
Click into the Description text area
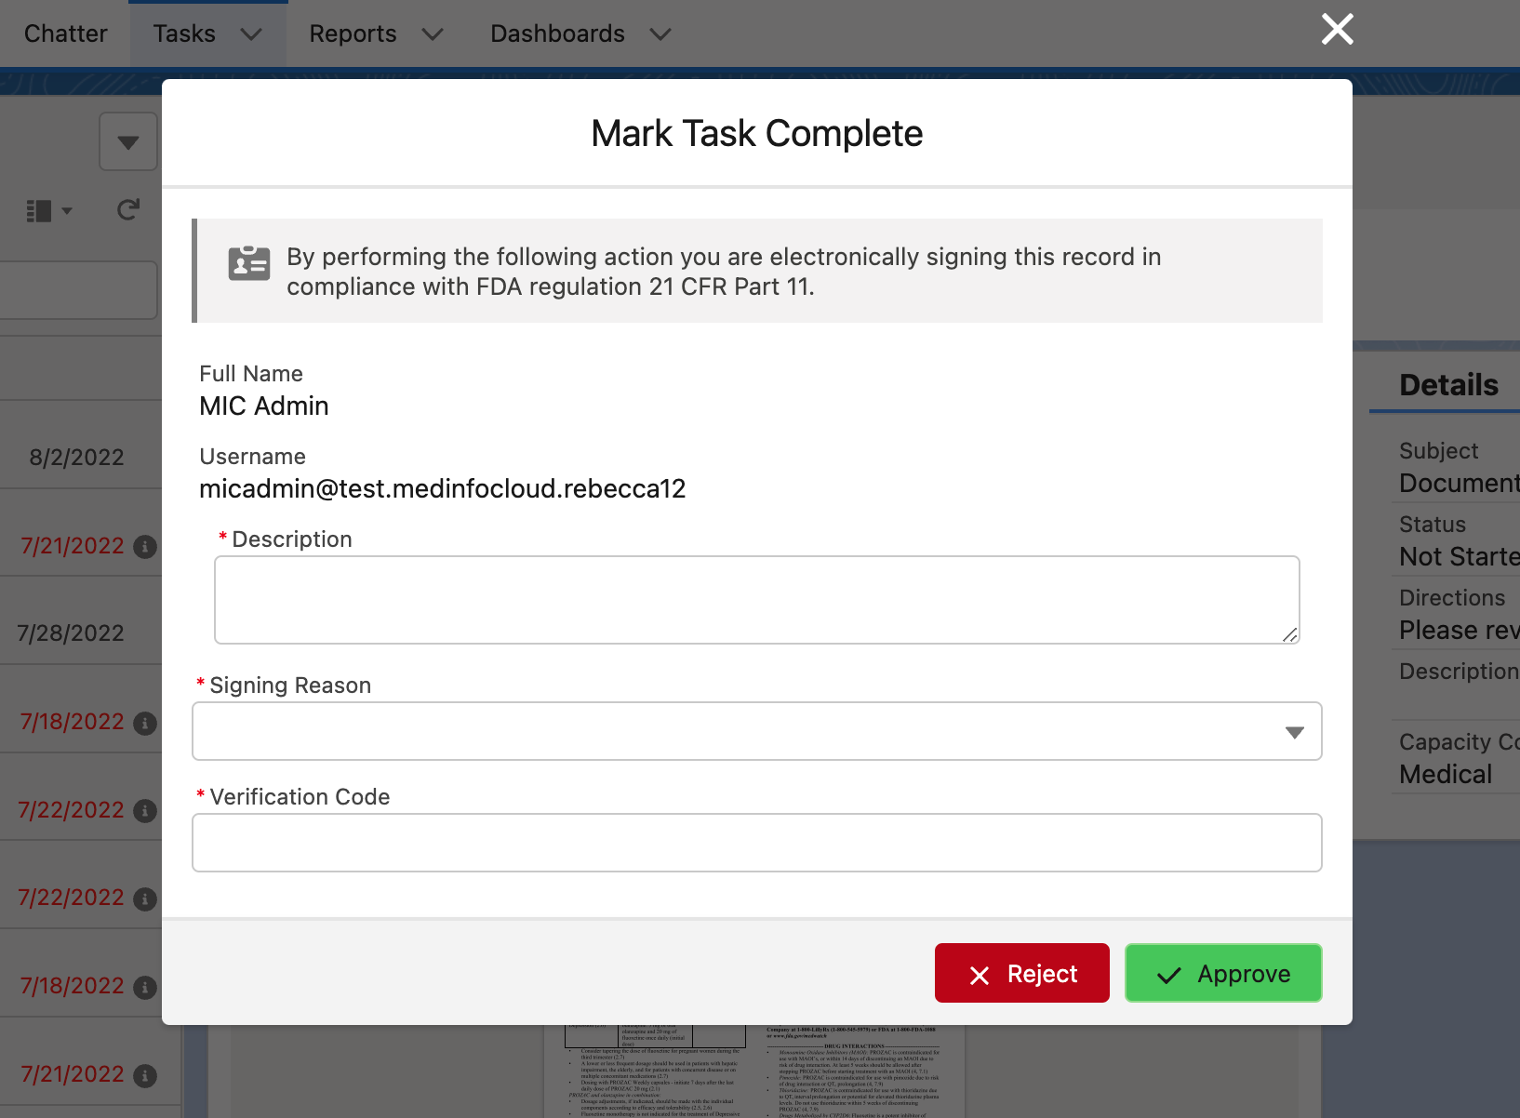[x=756, y=600]
